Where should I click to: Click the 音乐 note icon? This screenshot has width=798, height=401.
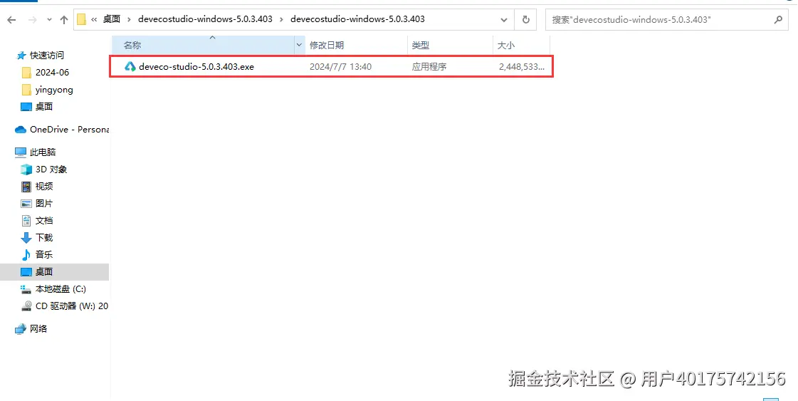[x=26, y=254]
